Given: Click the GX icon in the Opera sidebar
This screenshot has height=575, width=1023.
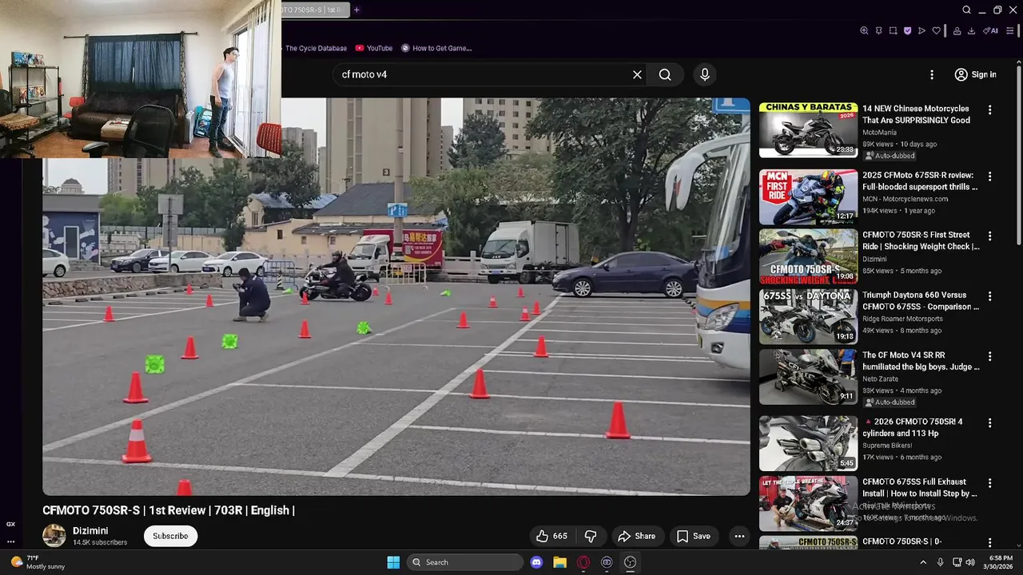Looking at the screenshot, I should 10,524.
